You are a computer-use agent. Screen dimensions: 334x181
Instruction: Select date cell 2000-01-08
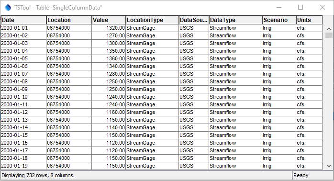click(23, 82)
